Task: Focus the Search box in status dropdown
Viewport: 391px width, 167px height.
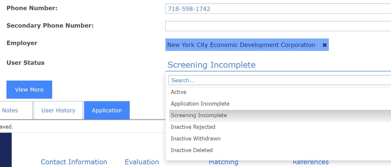Action: 279,80
